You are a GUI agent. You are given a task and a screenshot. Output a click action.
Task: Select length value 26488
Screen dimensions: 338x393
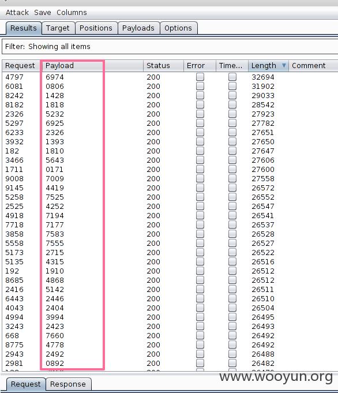pos(263,354)
